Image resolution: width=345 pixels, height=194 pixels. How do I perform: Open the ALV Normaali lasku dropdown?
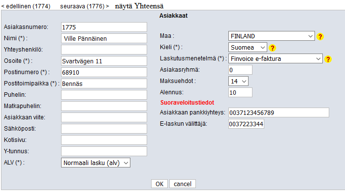[x=95, y=163]
